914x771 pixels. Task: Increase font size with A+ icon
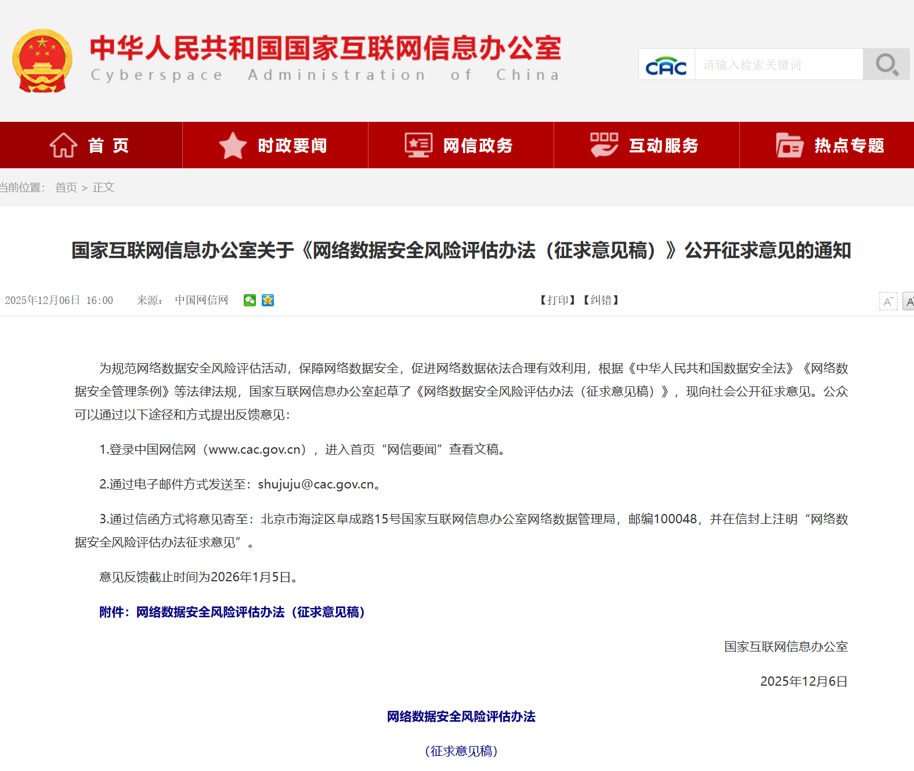pos(909,301)
